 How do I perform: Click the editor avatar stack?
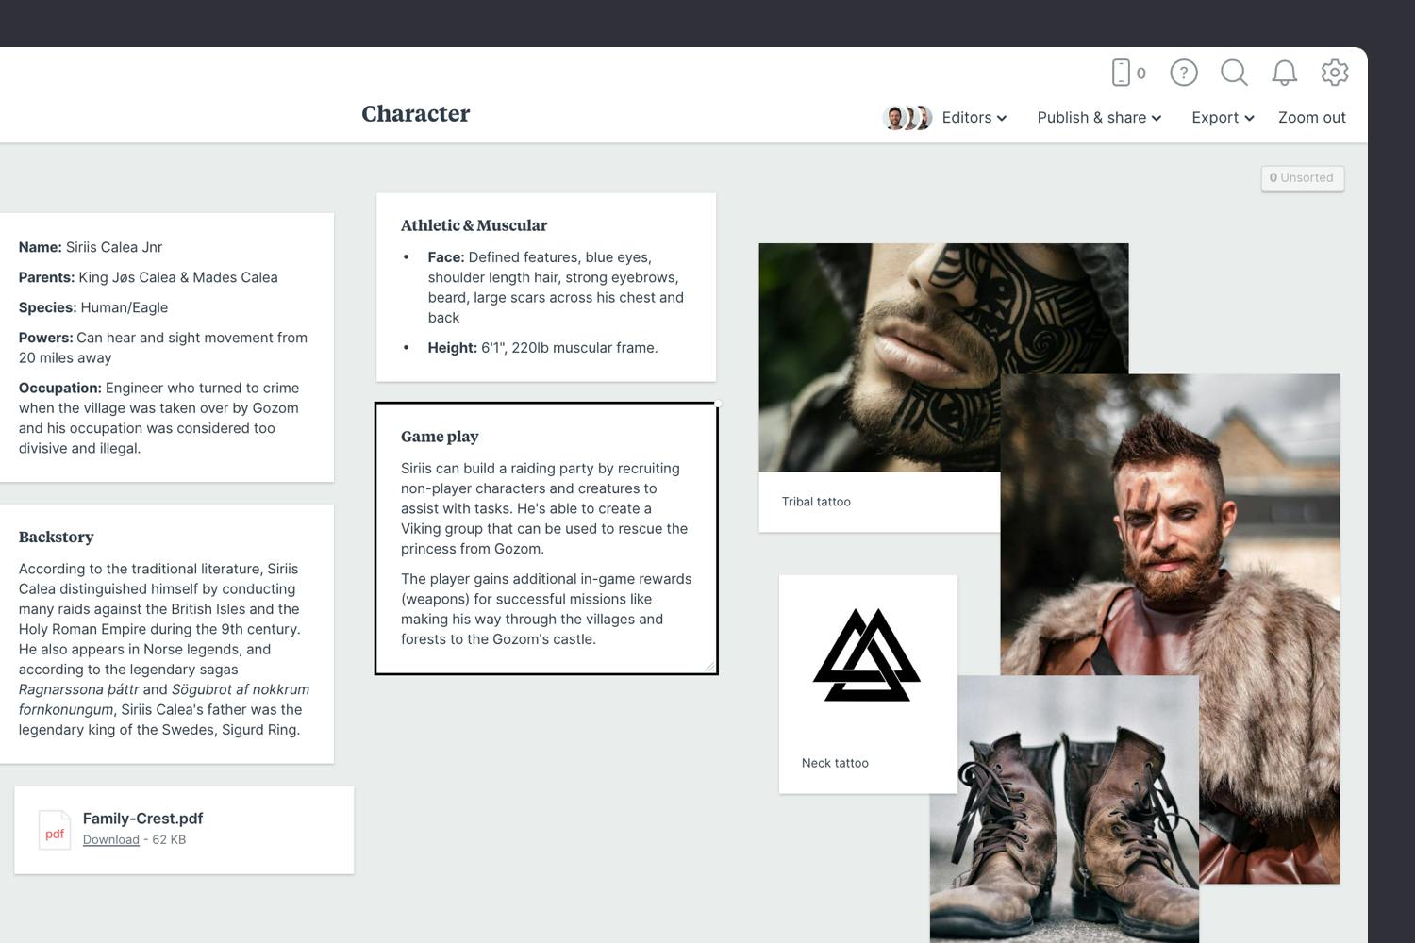click(x=906, y=117)
